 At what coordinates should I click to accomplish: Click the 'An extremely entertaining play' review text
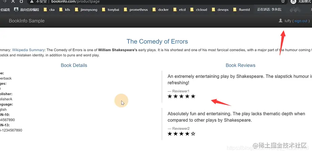click(x=240, y=79)
